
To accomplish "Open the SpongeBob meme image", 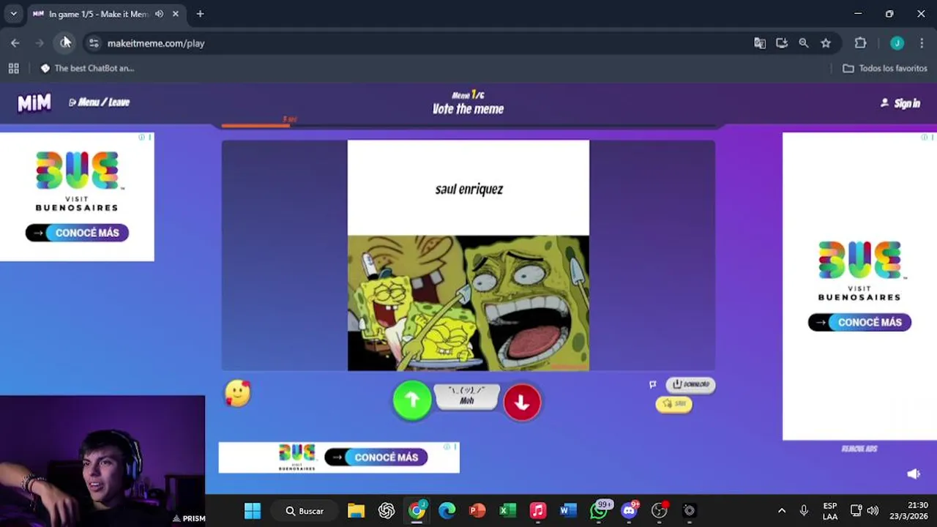I will pyautogui.click(x=468, y=303).
